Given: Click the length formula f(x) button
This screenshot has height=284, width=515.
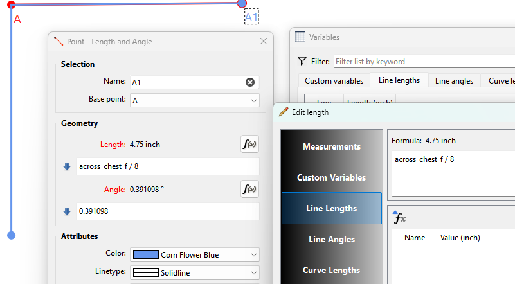Looking at the screenshot, I should tap(249, 144).
